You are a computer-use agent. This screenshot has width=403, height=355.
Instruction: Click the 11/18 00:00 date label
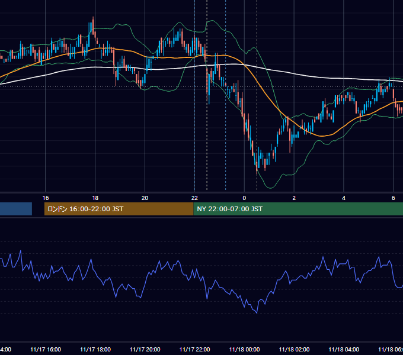coord(244,349)
